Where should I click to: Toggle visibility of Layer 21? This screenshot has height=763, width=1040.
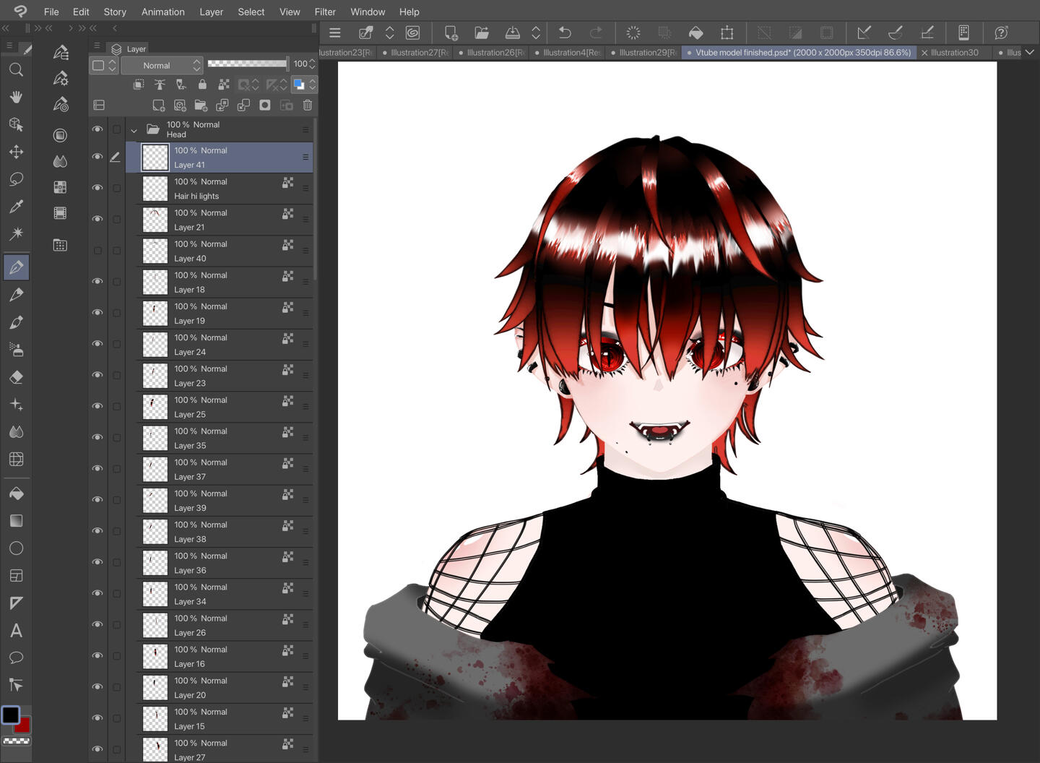point(97,219)
